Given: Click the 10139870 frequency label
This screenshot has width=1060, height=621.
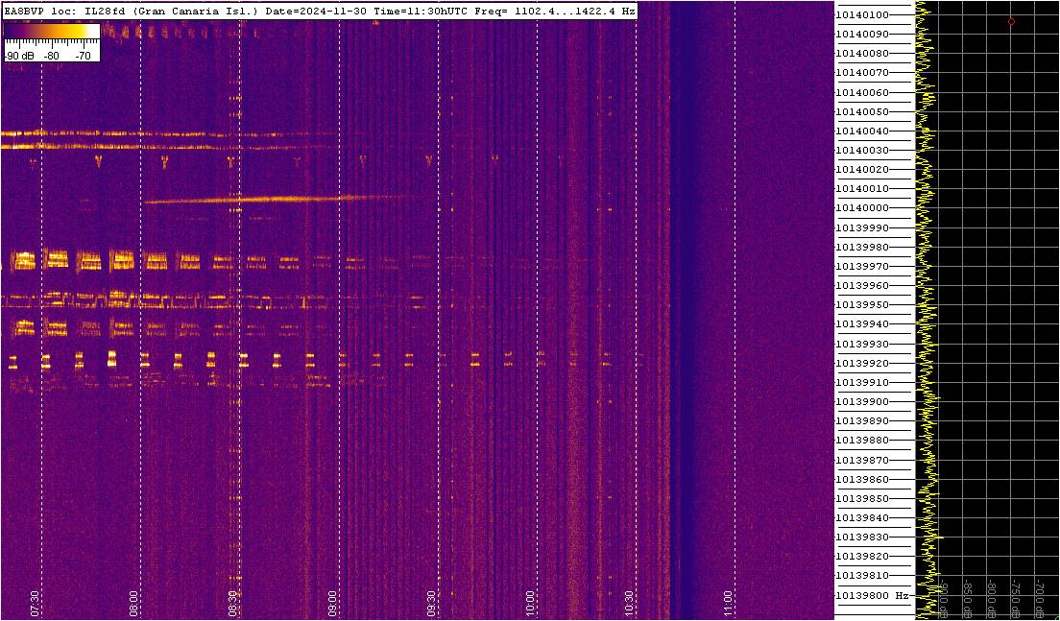Looking at the screenshot, I should [x=862, y=460].
